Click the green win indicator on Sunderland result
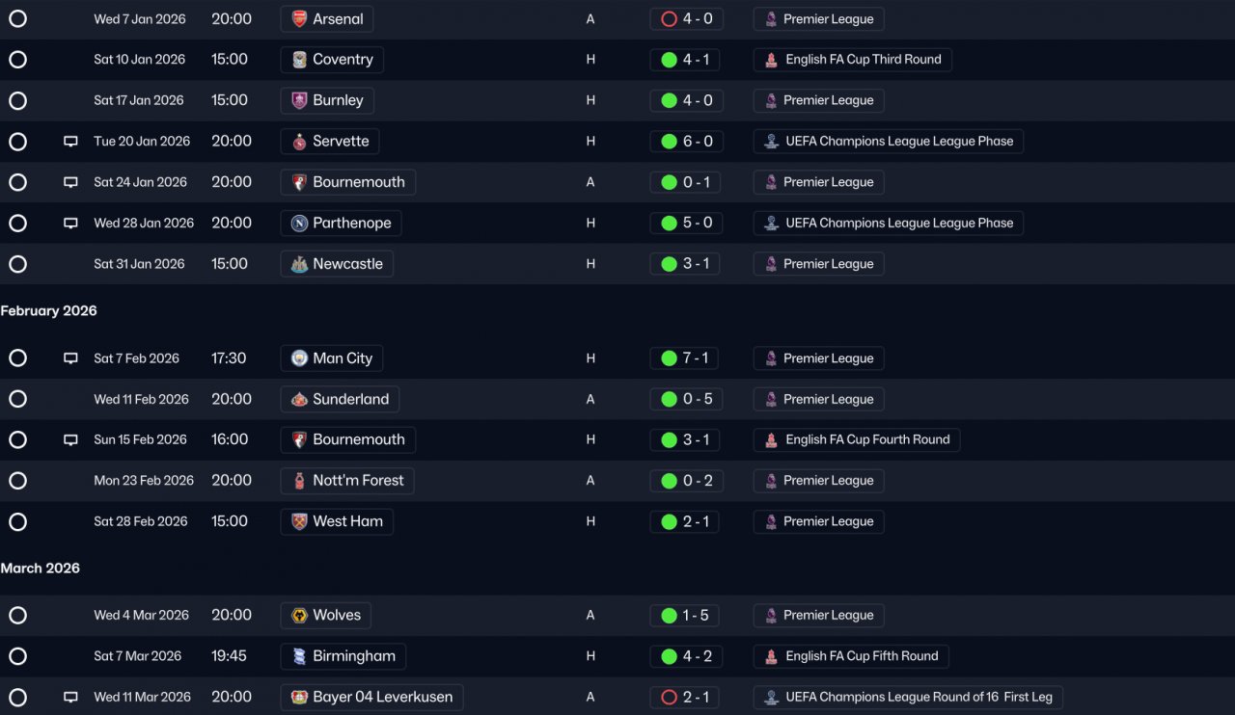Screen dimensions: 1235x715 point(669,399)
